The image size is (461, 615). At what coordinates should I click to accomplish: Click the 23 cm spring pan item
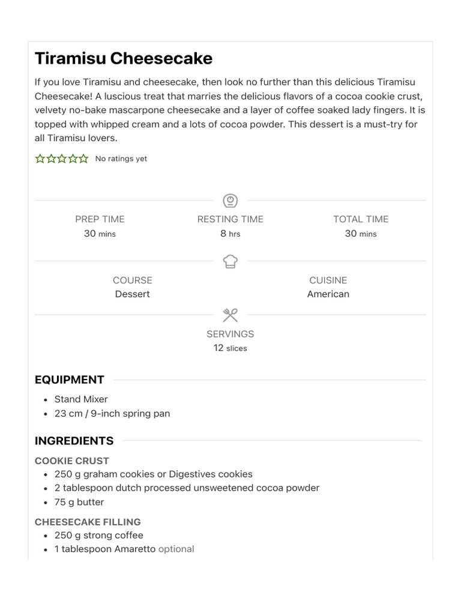pos(112,414)
